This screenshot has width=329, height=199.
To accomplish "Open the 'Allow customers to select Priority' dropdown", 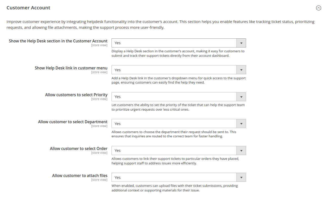I will tap(177, 96).
